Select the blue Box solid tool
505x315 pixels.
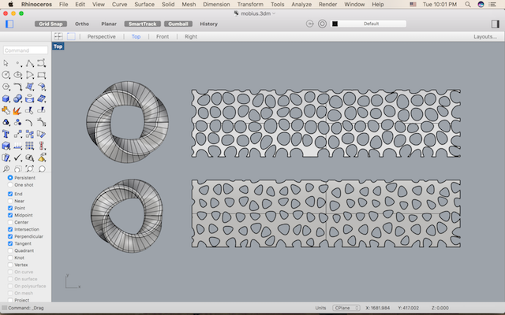click(6, 98)
